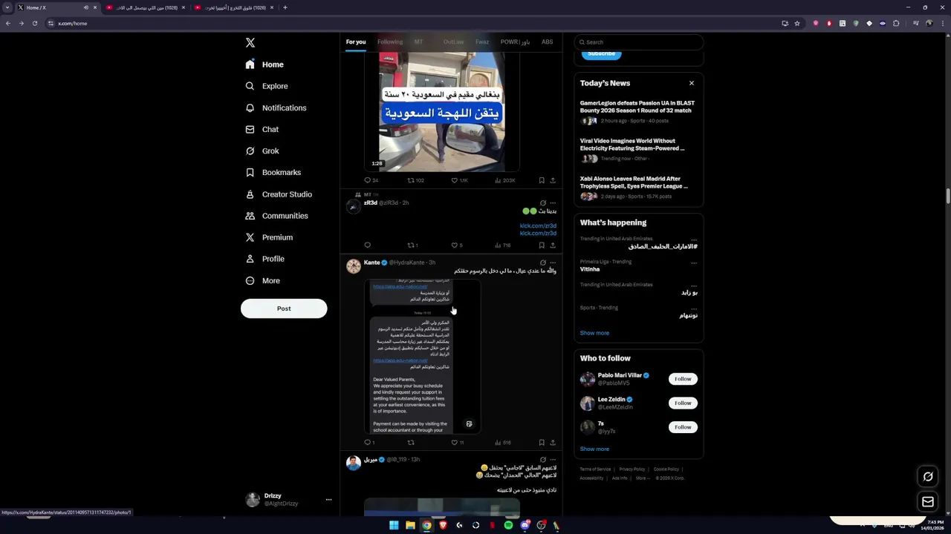951x534 pixels.
Task: Open Grok icon on Kante post
Action: tap(543, 263)
